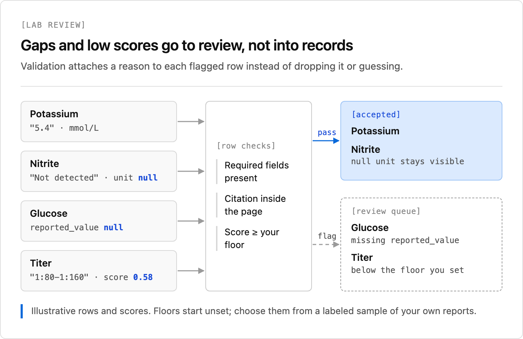
Task: Click 'null unit stays visible' note
Action: point(408,161)
